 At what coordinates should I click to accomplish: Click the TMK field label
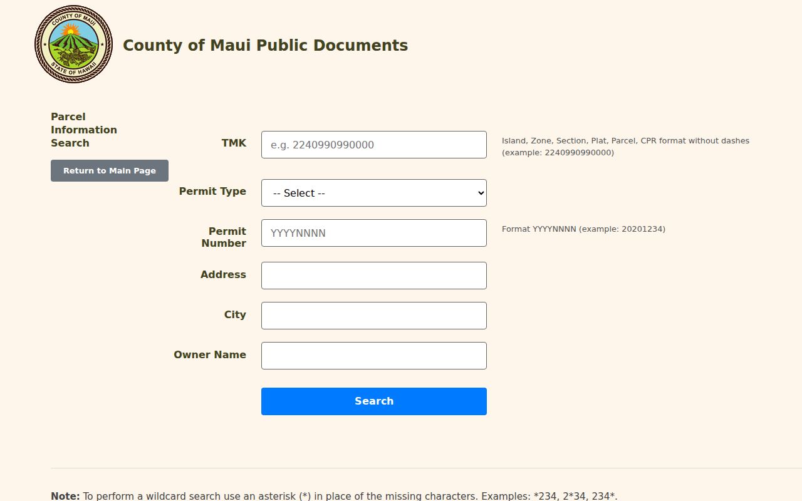pyautogui.click(x=234, y=143)
